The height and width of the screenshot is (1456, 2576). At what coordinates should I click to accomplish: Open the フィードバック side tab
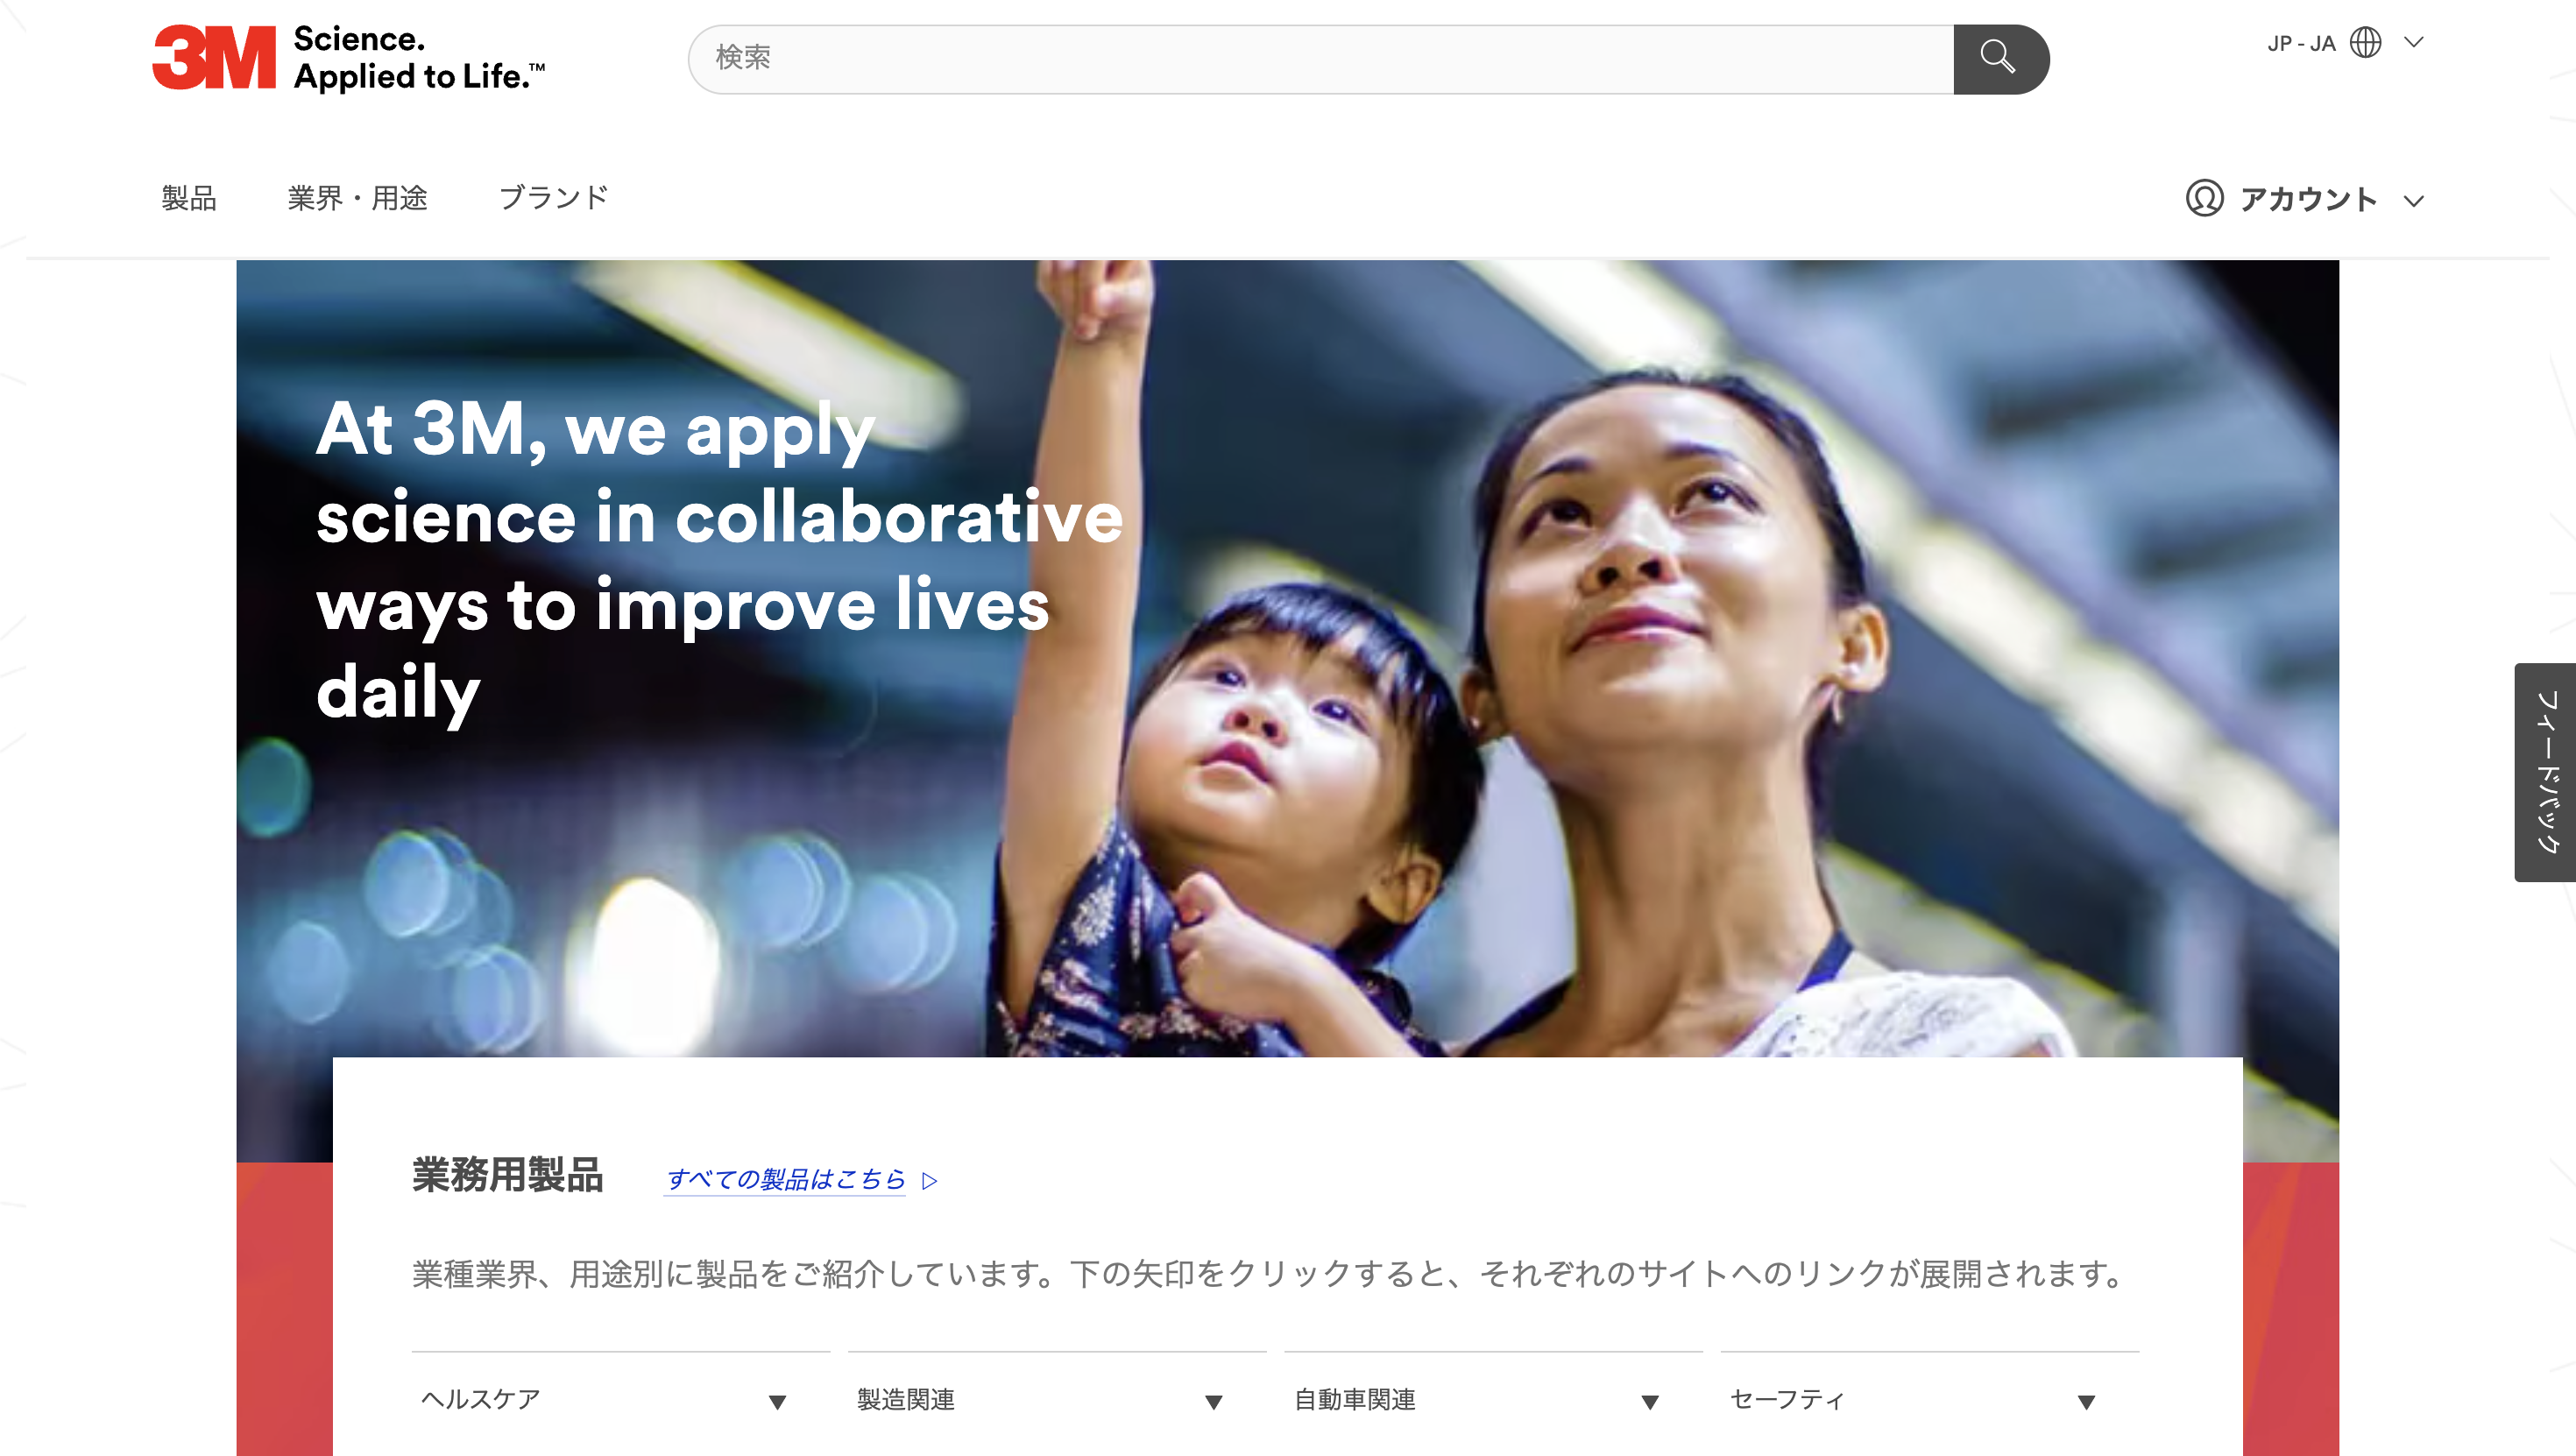tap(2545, 772)
